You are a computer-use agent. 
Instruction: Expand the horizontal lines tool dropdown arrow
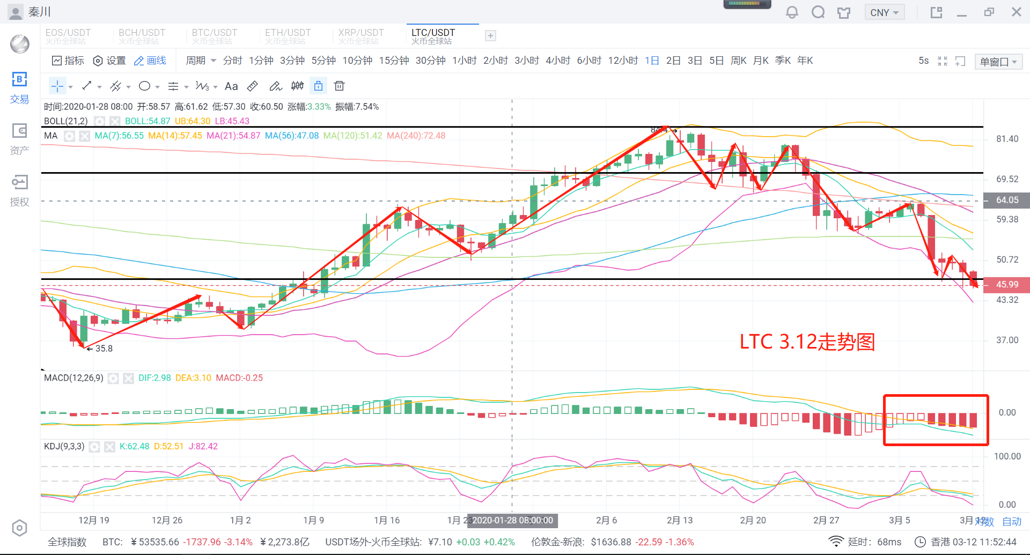pos(186,86)
